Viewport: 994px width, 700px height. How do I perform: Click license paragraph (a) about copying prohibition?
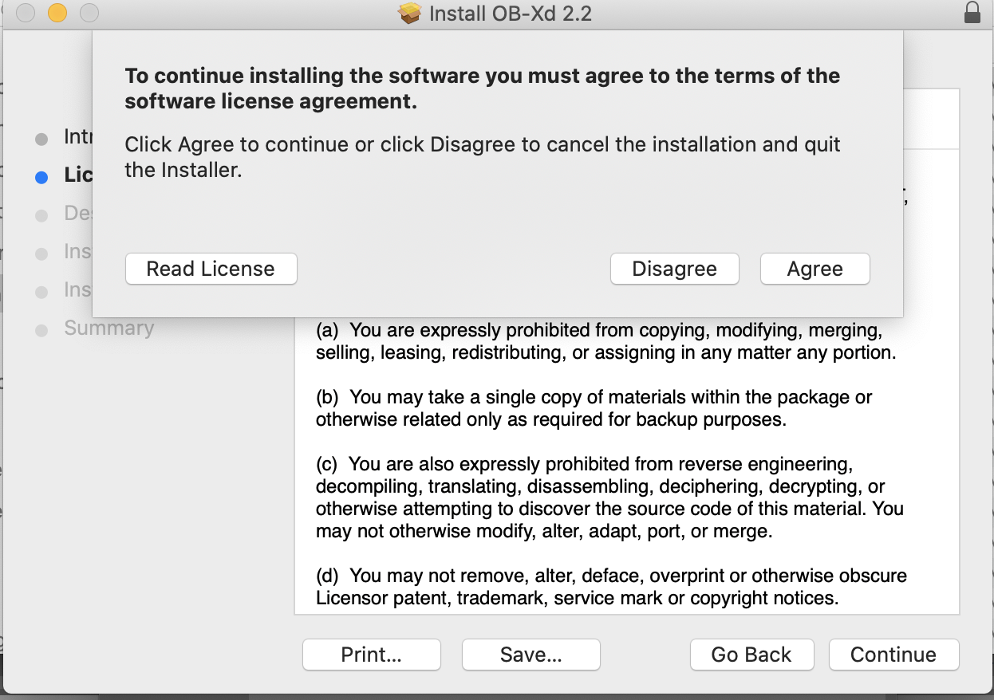point(605,341)
